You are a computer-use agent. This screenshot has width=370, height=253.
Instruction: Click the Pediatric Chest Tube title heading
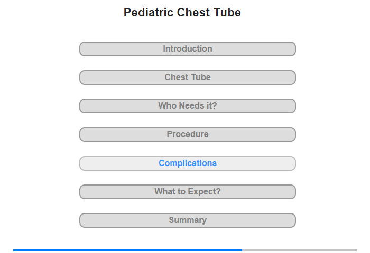pos(182,12)
